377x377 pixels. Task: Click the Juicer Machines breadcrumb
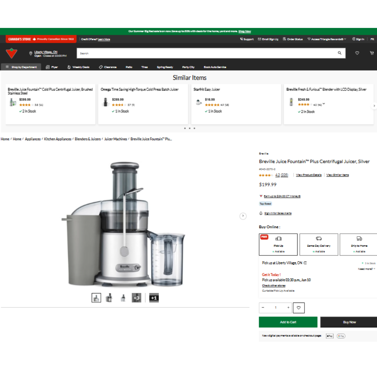click(x=116, y=139)
